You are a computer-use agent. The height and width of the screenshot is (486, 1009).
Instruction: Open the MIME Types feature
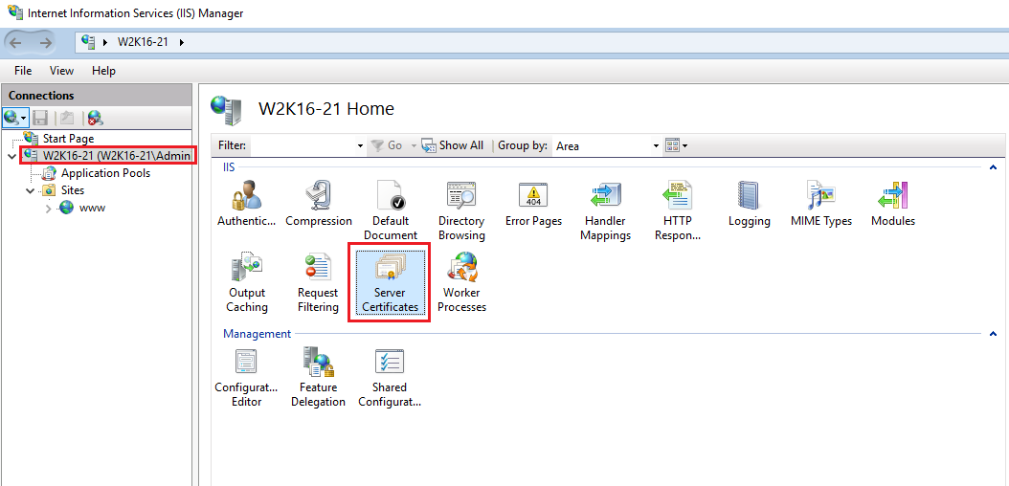[821, 205]
